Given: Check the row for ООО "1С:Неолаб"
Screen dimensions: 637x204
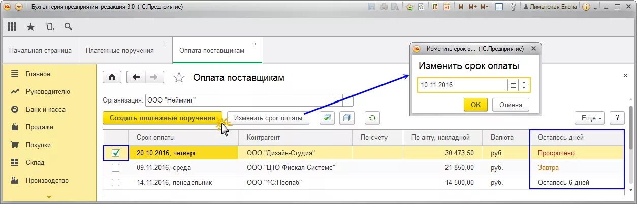Looking at the screenshot, I should coord(116,182).
